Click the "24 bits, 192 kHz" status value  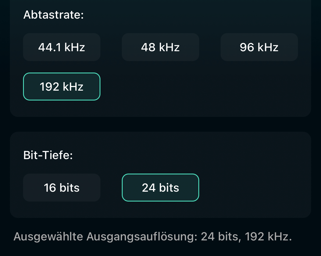pyautogui.click(x=246, y=237)
